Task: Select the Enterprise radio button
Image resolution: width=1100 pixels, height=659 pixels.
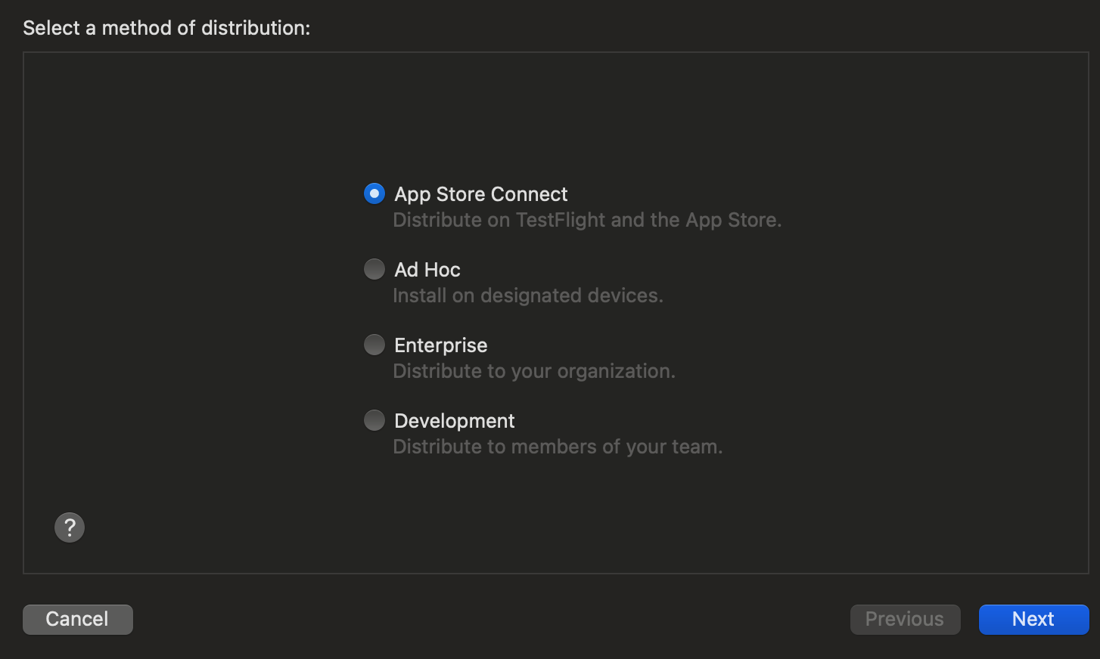Action: [374, 345]
